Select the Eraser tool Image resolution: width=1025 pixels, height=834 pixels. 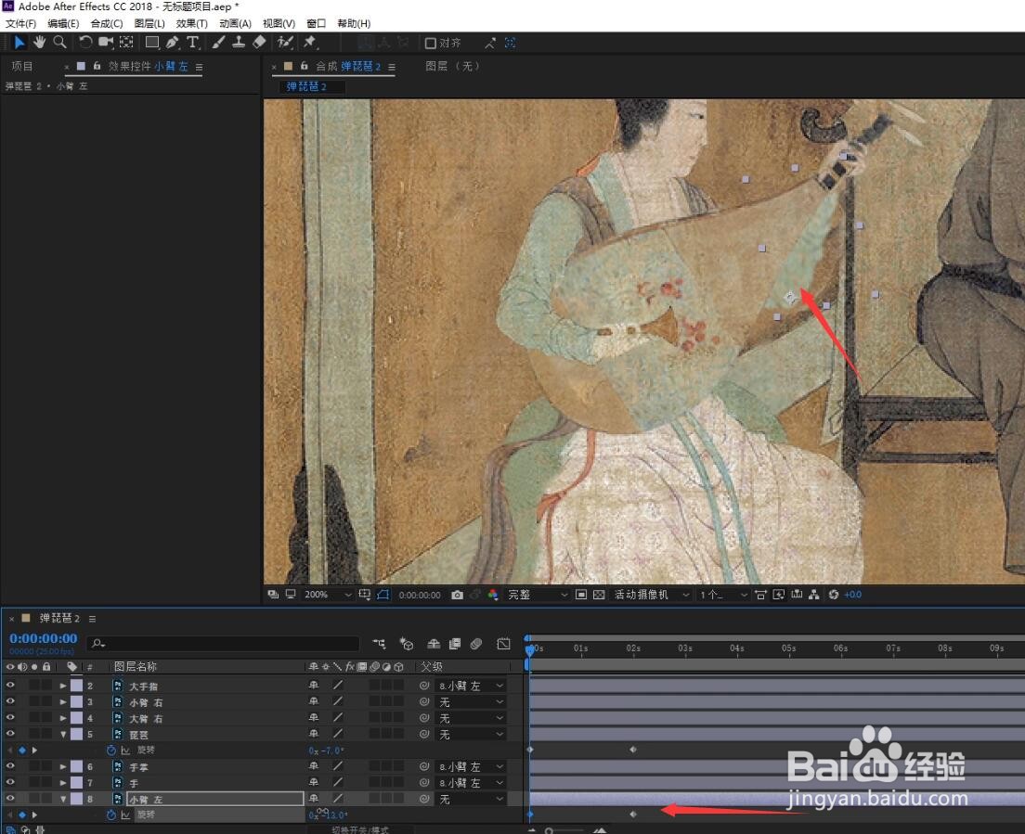click(260, 43)
